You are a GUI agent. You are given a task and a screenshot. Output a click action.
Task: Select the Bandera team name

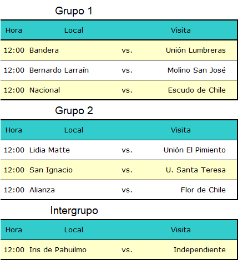(x=44, y=50)
